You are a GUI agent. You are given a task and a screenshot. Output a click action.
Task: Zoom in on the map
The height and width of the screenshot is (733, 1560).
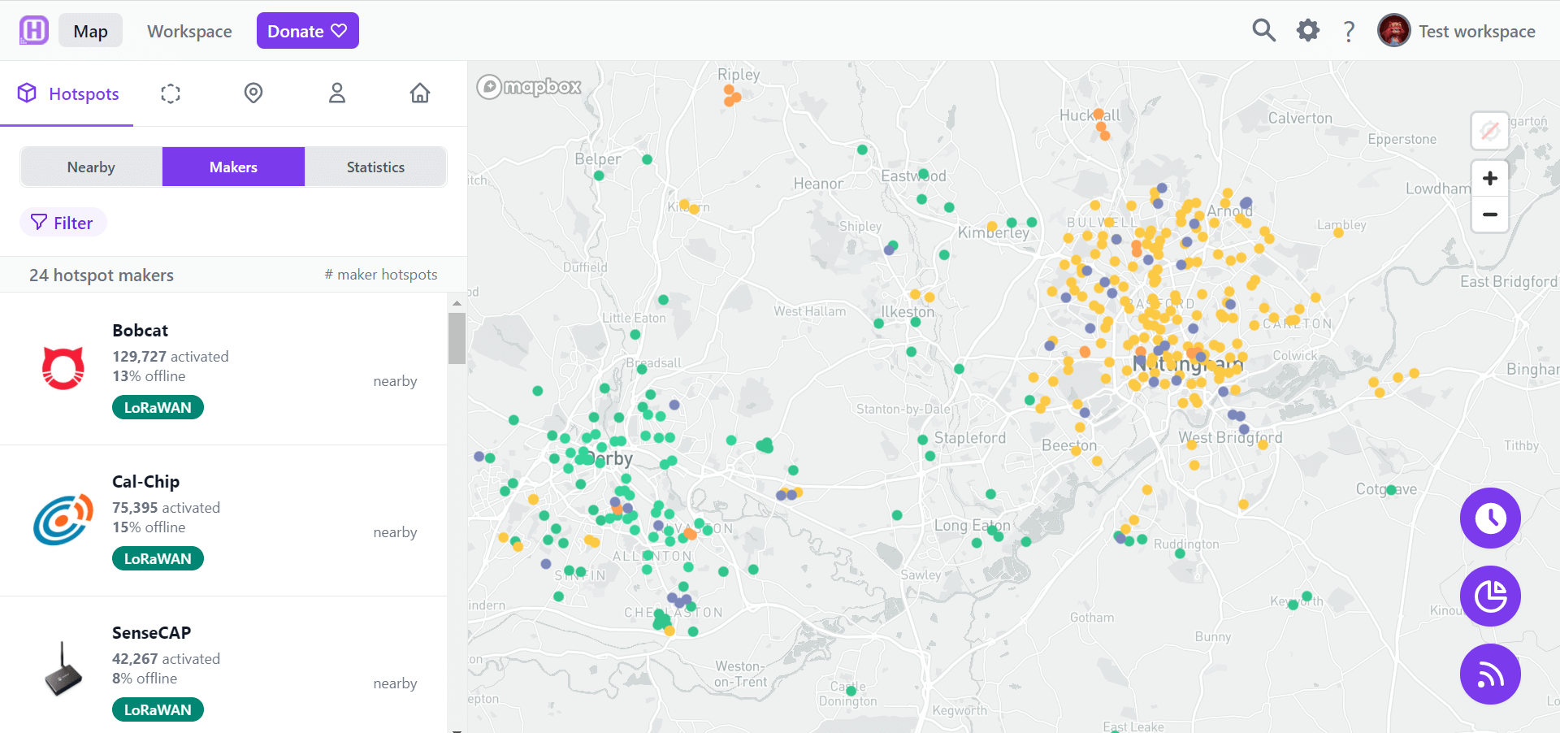1490,178
